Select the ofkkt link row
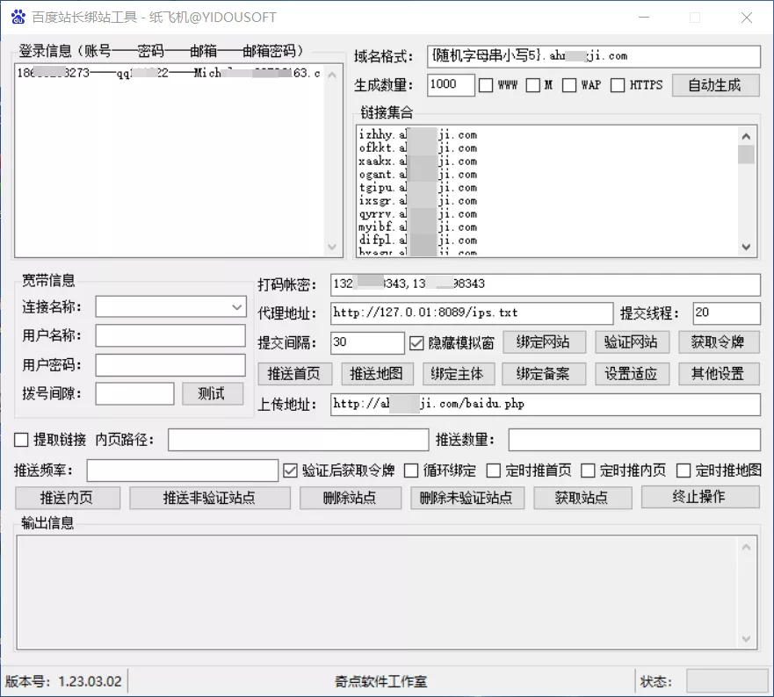The height and width of the screenshot is (697, 774). point(417,148)
